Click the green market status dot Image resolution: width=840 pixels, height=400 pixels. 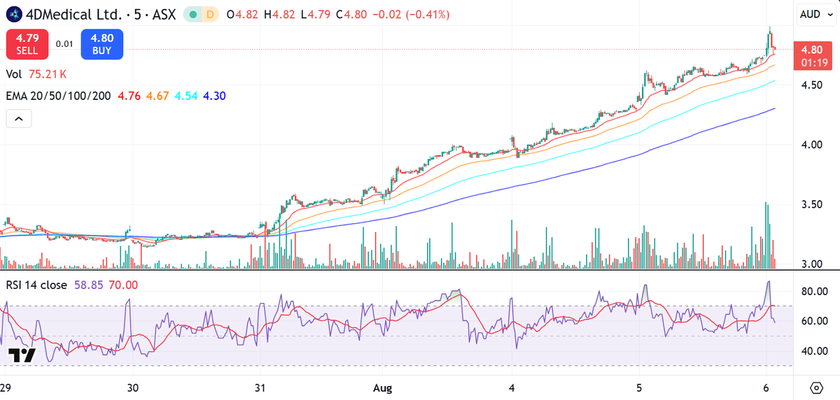click(193, 14)
